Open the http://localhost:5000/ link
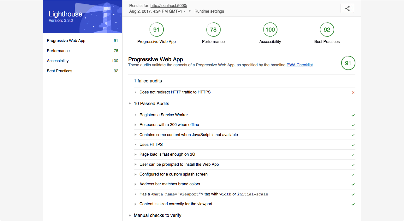The image size is (404, 221). (x=169, y=5)
